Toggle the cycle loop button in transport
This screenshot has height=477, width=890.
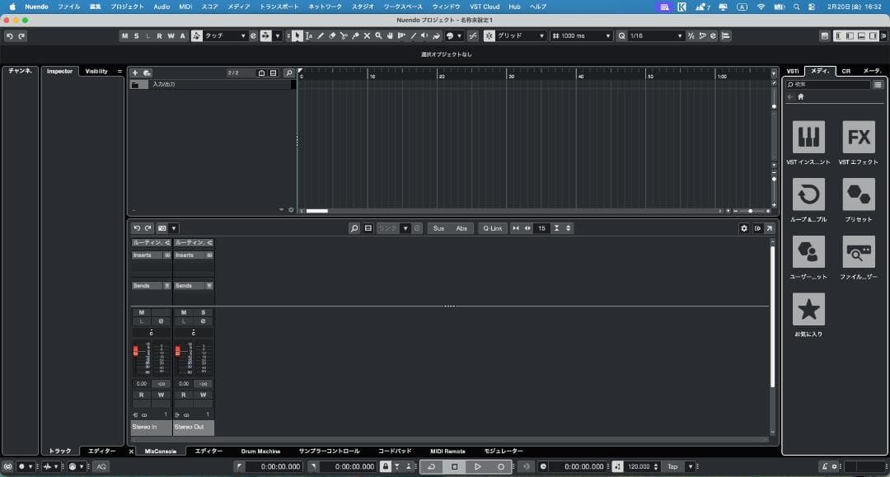click(x=431, y=466)
